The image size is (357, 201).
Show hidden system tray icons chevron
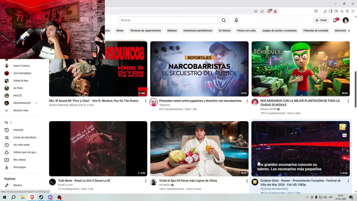coord(308,197)
